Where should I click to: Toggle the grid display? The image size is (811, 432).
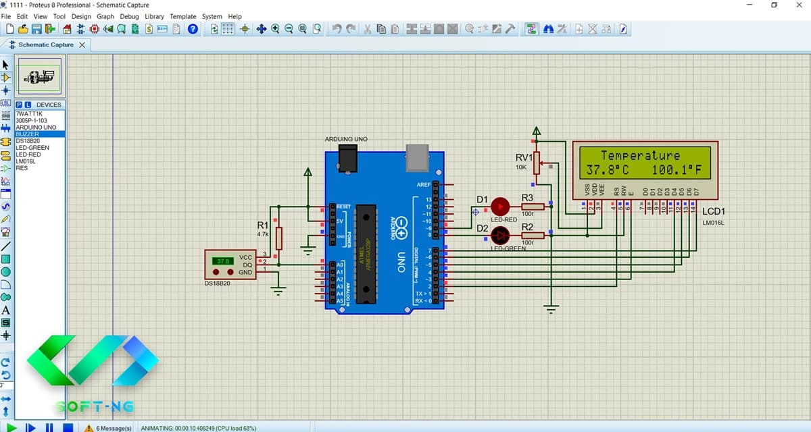[x=228, y=29]
